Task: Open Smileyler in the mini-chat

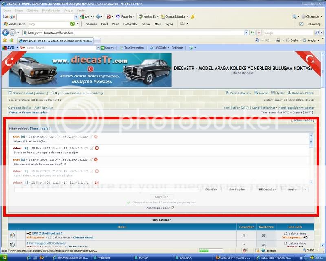Action: pos(237,189)
